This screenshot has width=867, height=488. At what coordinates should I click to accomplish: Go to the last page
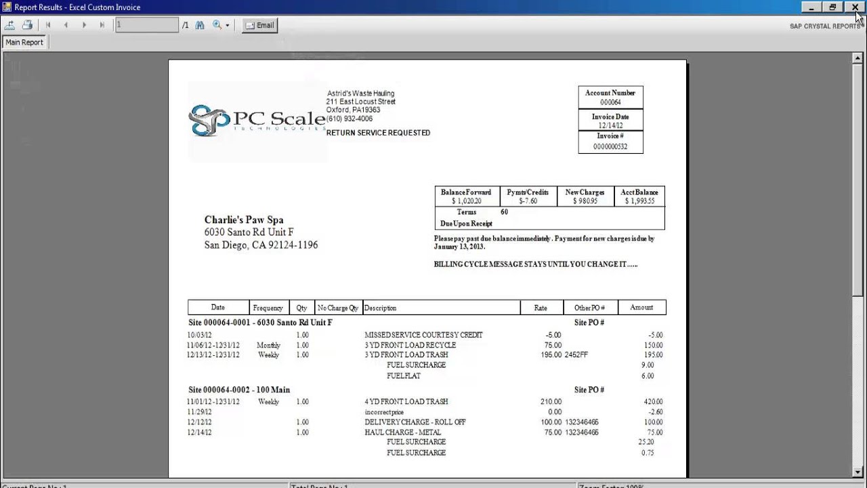(x=102, y=25)
